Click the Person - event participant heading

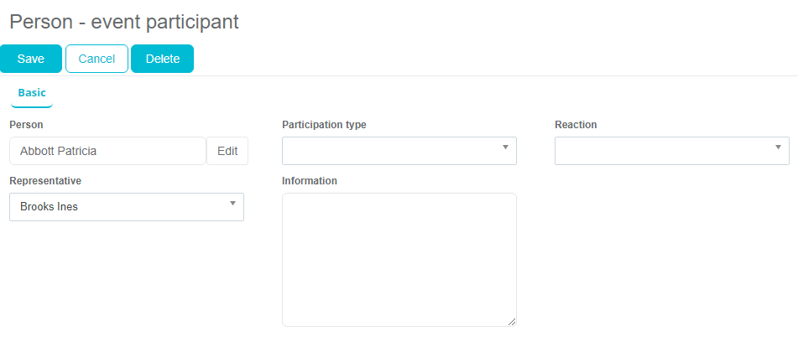(x=124, y=22)
